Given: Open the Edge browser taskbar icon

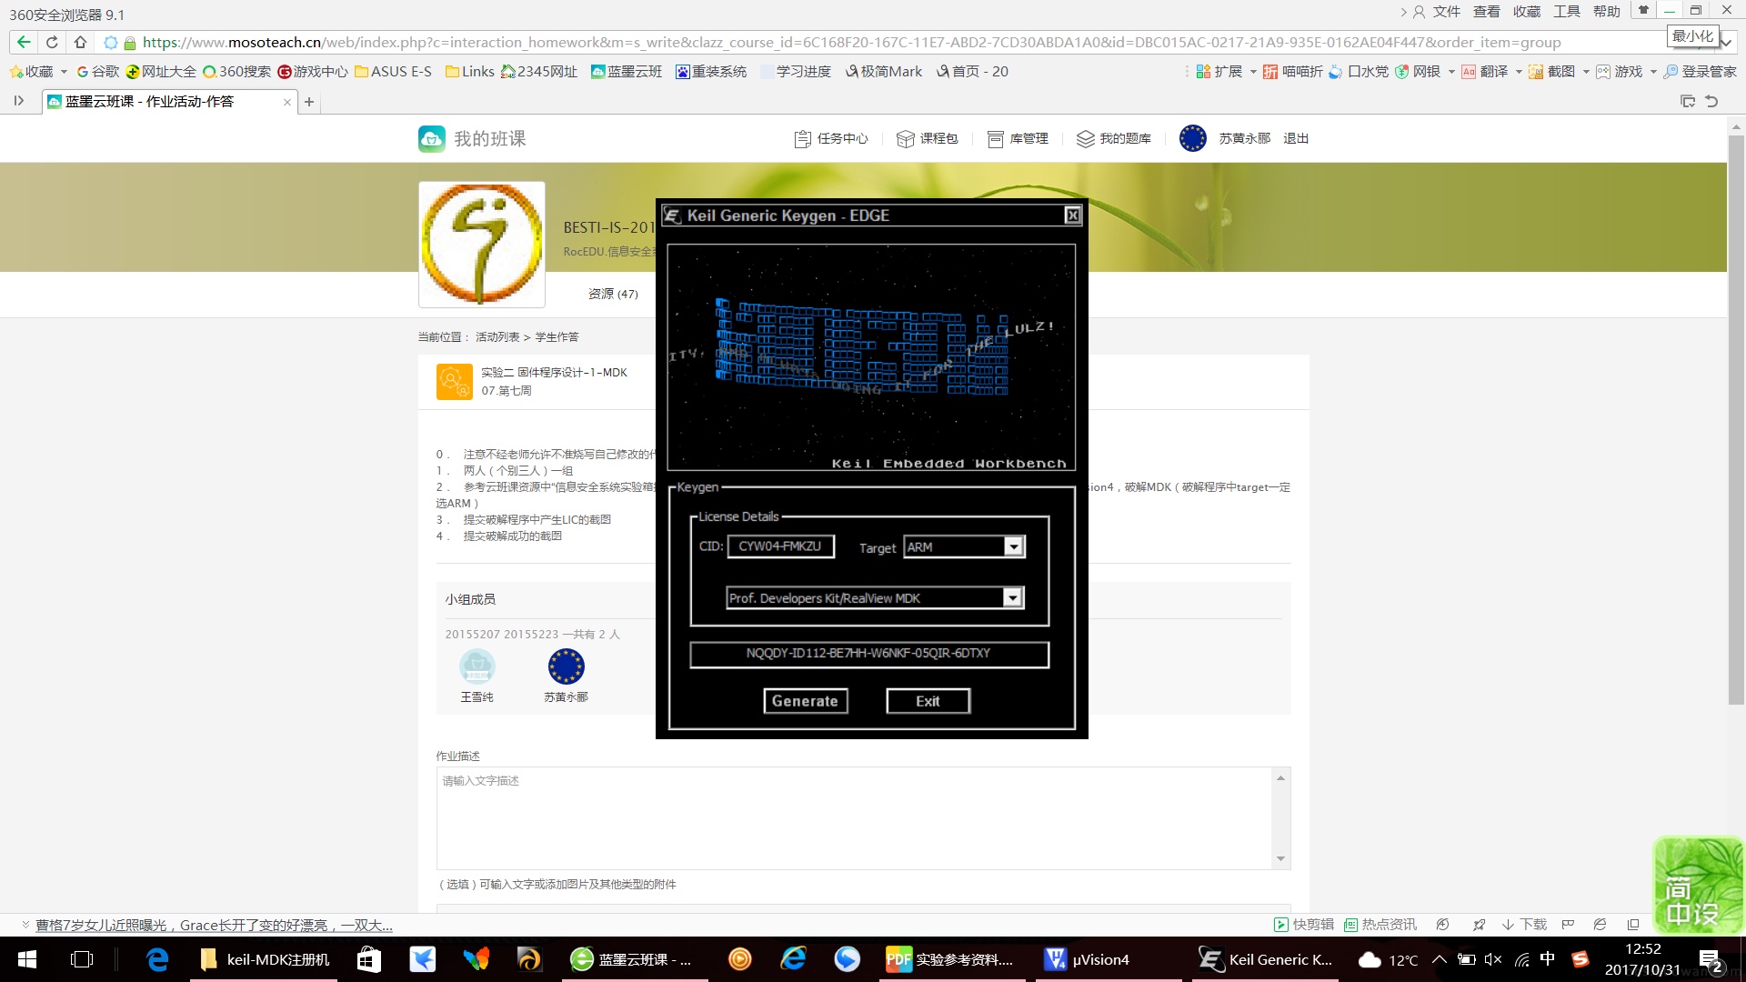Looking at the screenshot, I should click(157, 959).
